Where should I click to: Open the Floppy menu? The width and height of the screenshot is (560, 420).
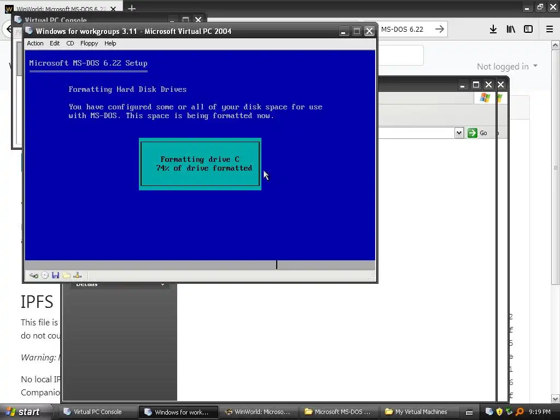89,43
